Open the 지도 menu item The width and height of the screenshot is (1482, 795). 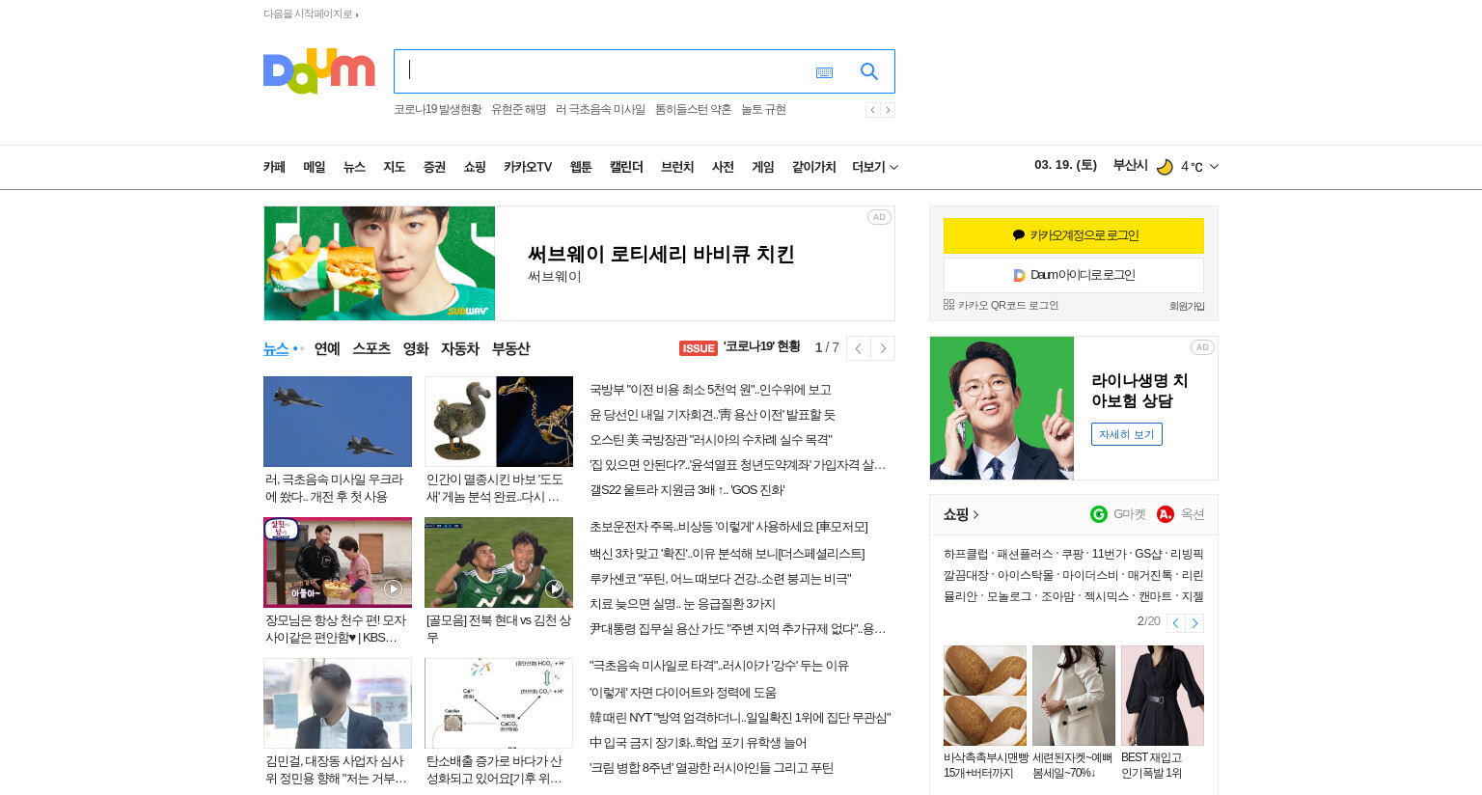click(x=395, y=167)
